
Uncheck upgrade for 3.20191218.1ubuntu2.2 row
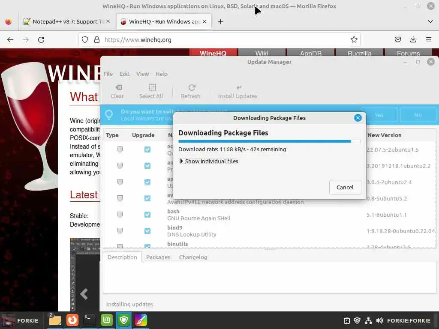tap(147, 166)
